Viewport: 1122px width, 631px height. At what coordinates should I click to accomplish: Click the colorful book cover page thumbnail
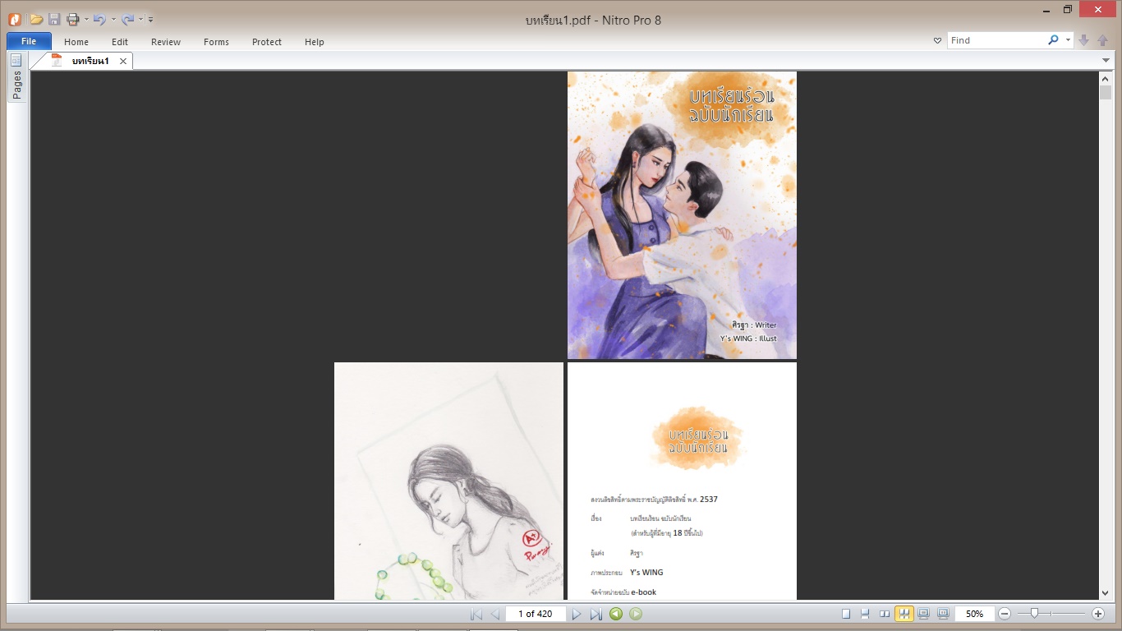[682, 215]
